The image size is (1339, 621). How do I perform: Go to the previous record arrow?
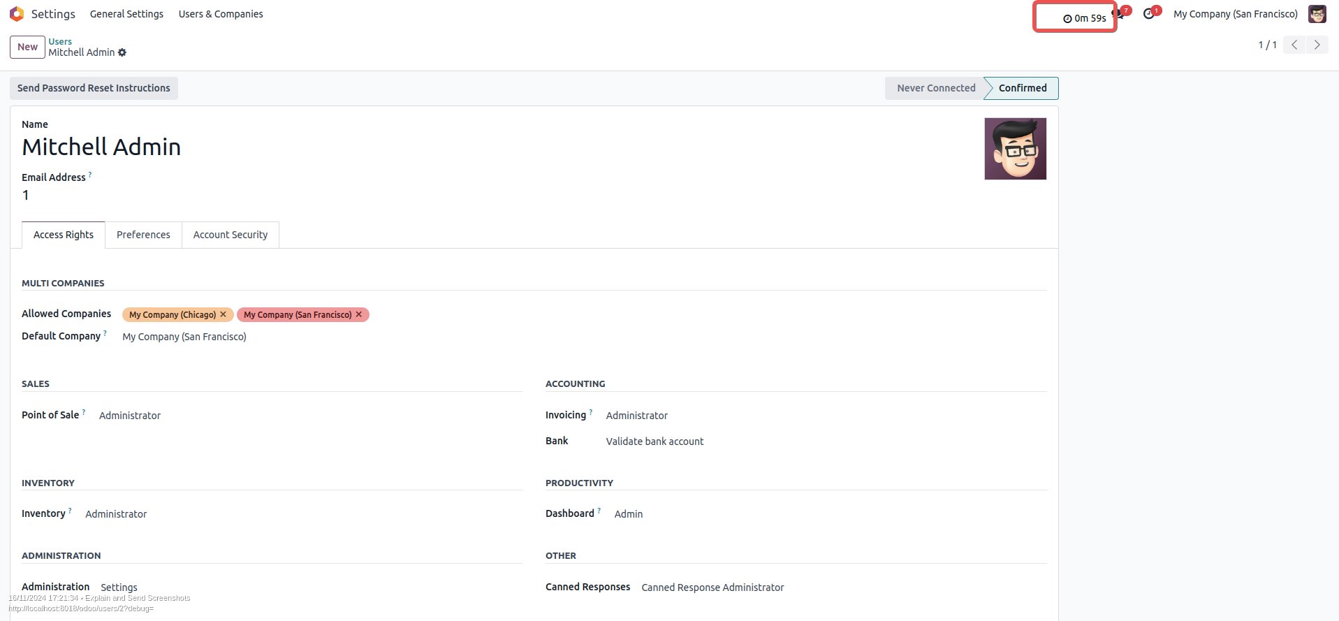pyautogui.click(x=1294, y=45)
